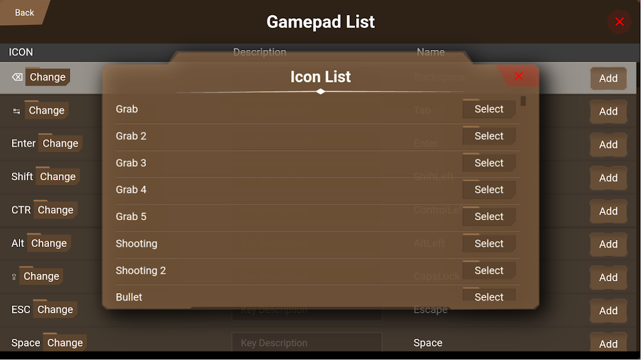Choose the Shooting 2 icon
Image resolution: width=641 pixels, height=360 pixels.
pos(488,271)
